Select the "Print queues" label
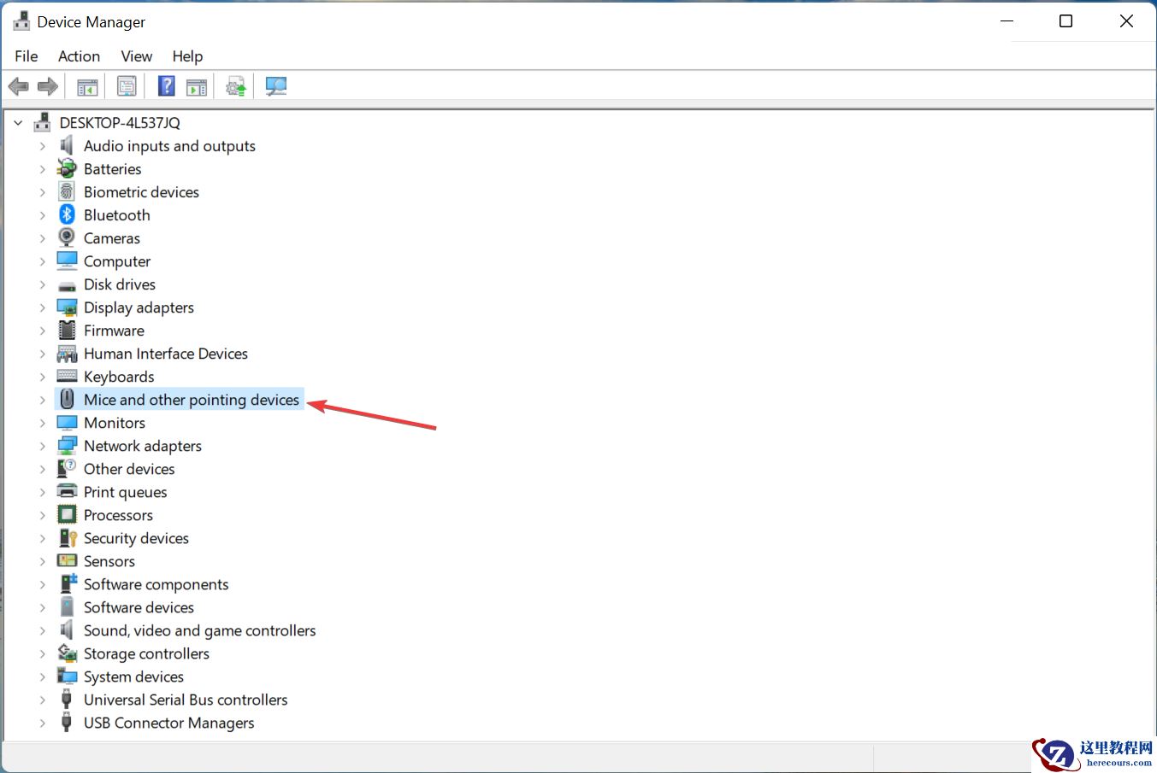Image resolution: width=1157 pixels, height=773 pixels. [x=126, y=492]
